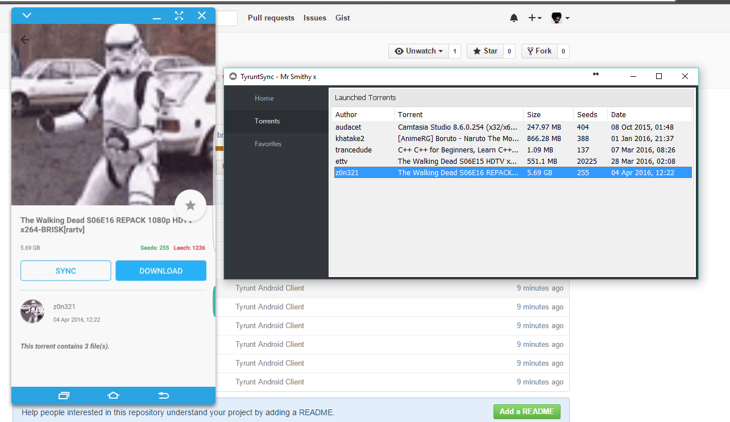Click 20225 seeds cell for ettv

click(x=587, y=162)
